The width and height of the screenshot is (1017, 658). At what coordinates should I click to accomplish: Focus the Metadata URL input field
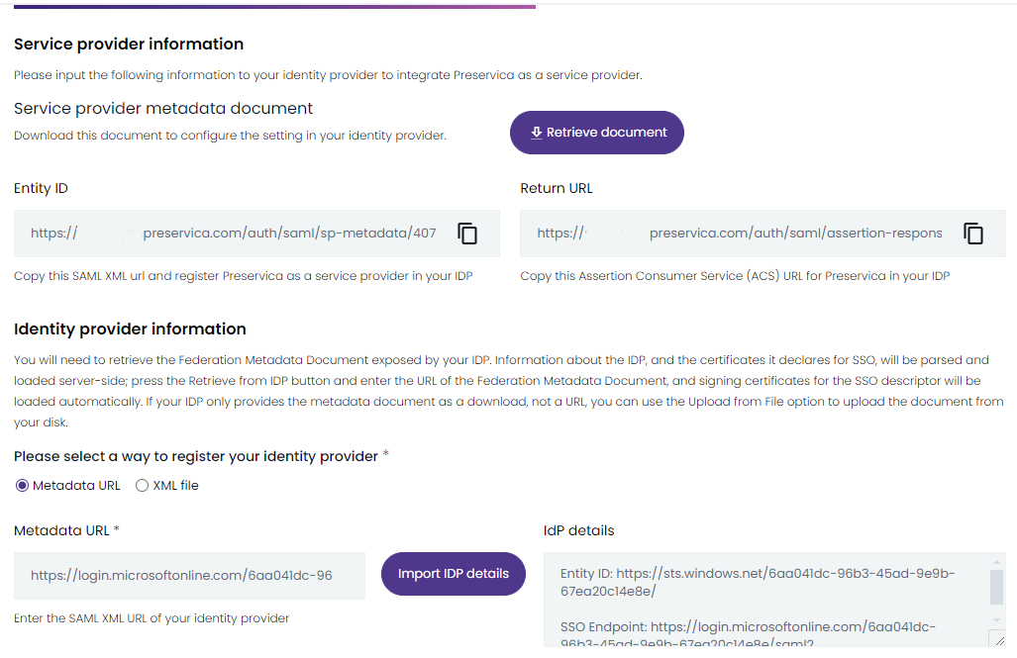189,576
